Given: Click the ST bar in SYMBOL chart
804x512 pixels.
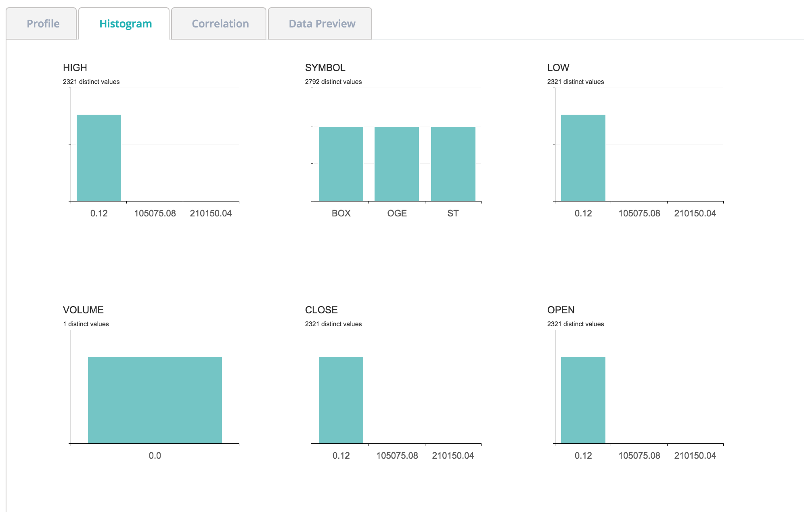Looking at the screenshot, I should click(453, 164).
